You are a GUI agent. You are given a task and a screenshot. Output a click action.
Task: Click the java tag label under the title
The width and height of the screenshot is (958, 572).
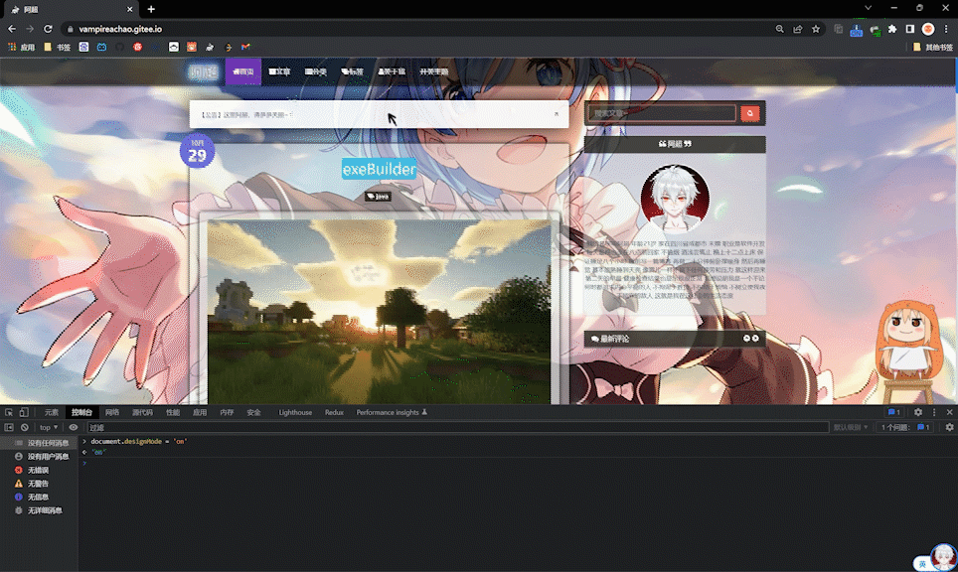tap(379, 197)
